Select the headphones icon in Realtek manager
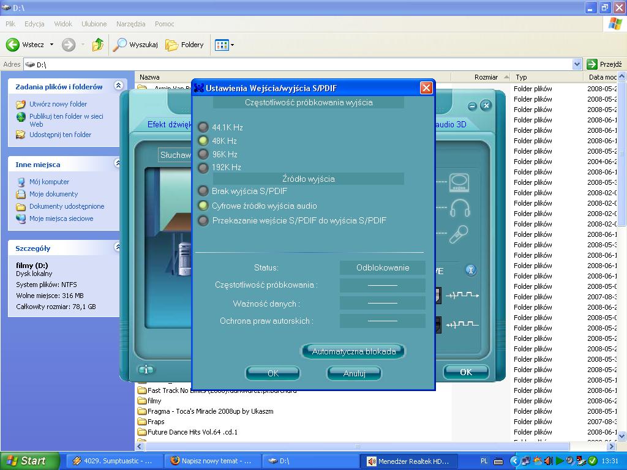 [459, 208]
